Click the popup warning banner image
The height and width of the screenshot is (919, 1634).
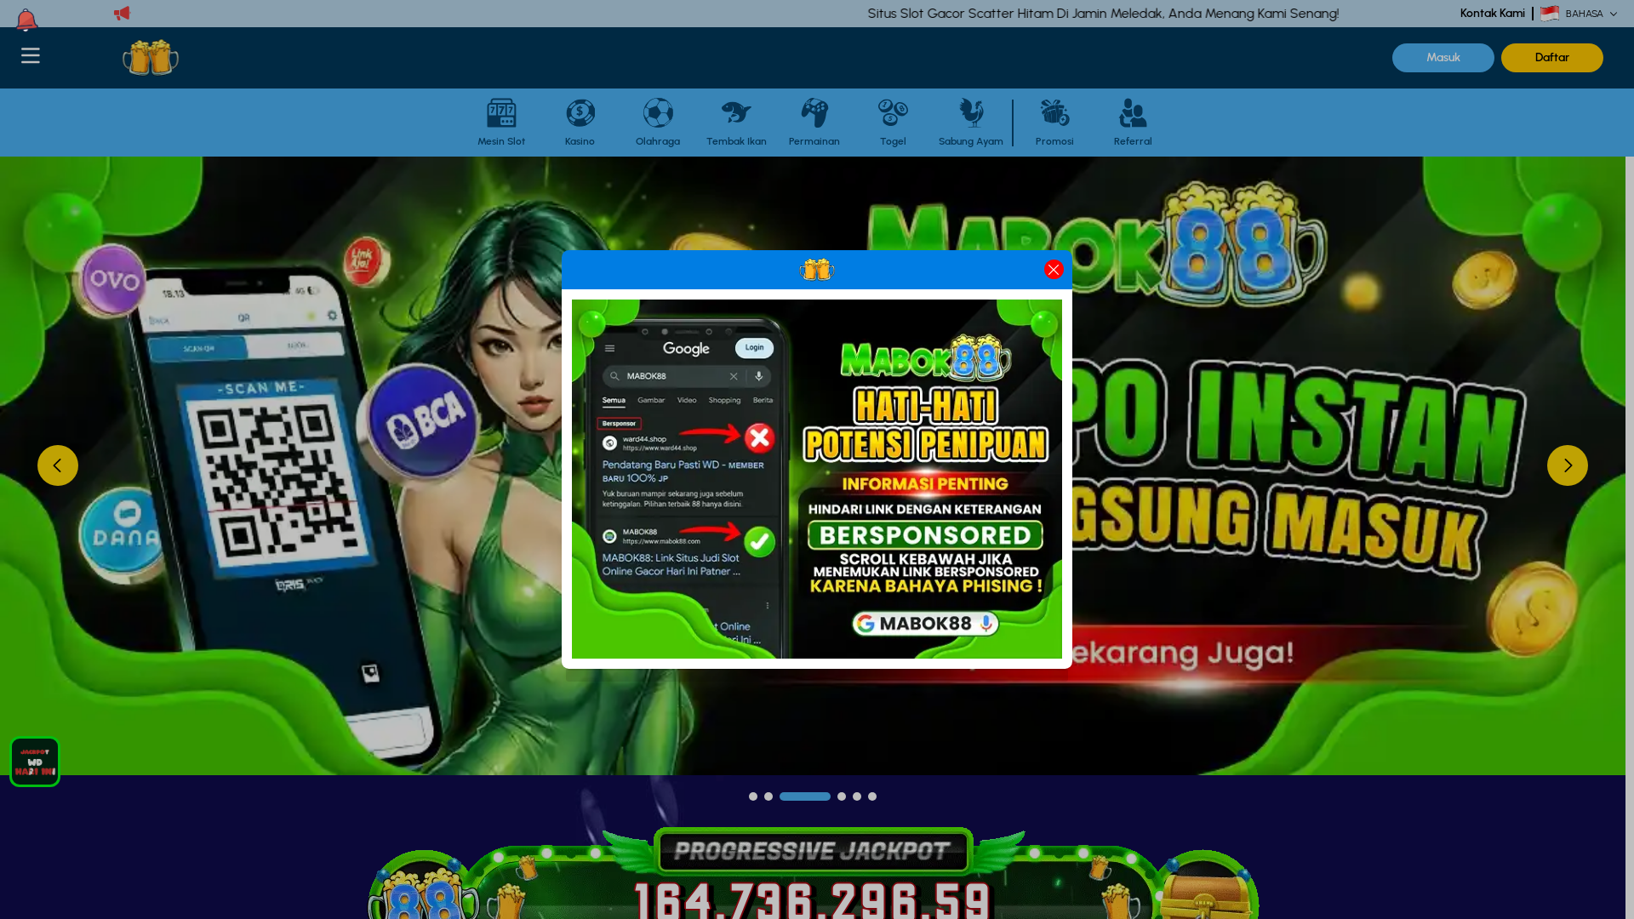coord(817,479)
